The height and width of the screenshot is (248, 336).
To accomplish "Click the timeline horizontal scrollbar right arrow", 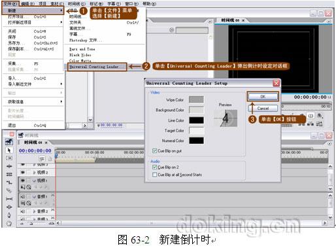I will [x=325, y=223].
